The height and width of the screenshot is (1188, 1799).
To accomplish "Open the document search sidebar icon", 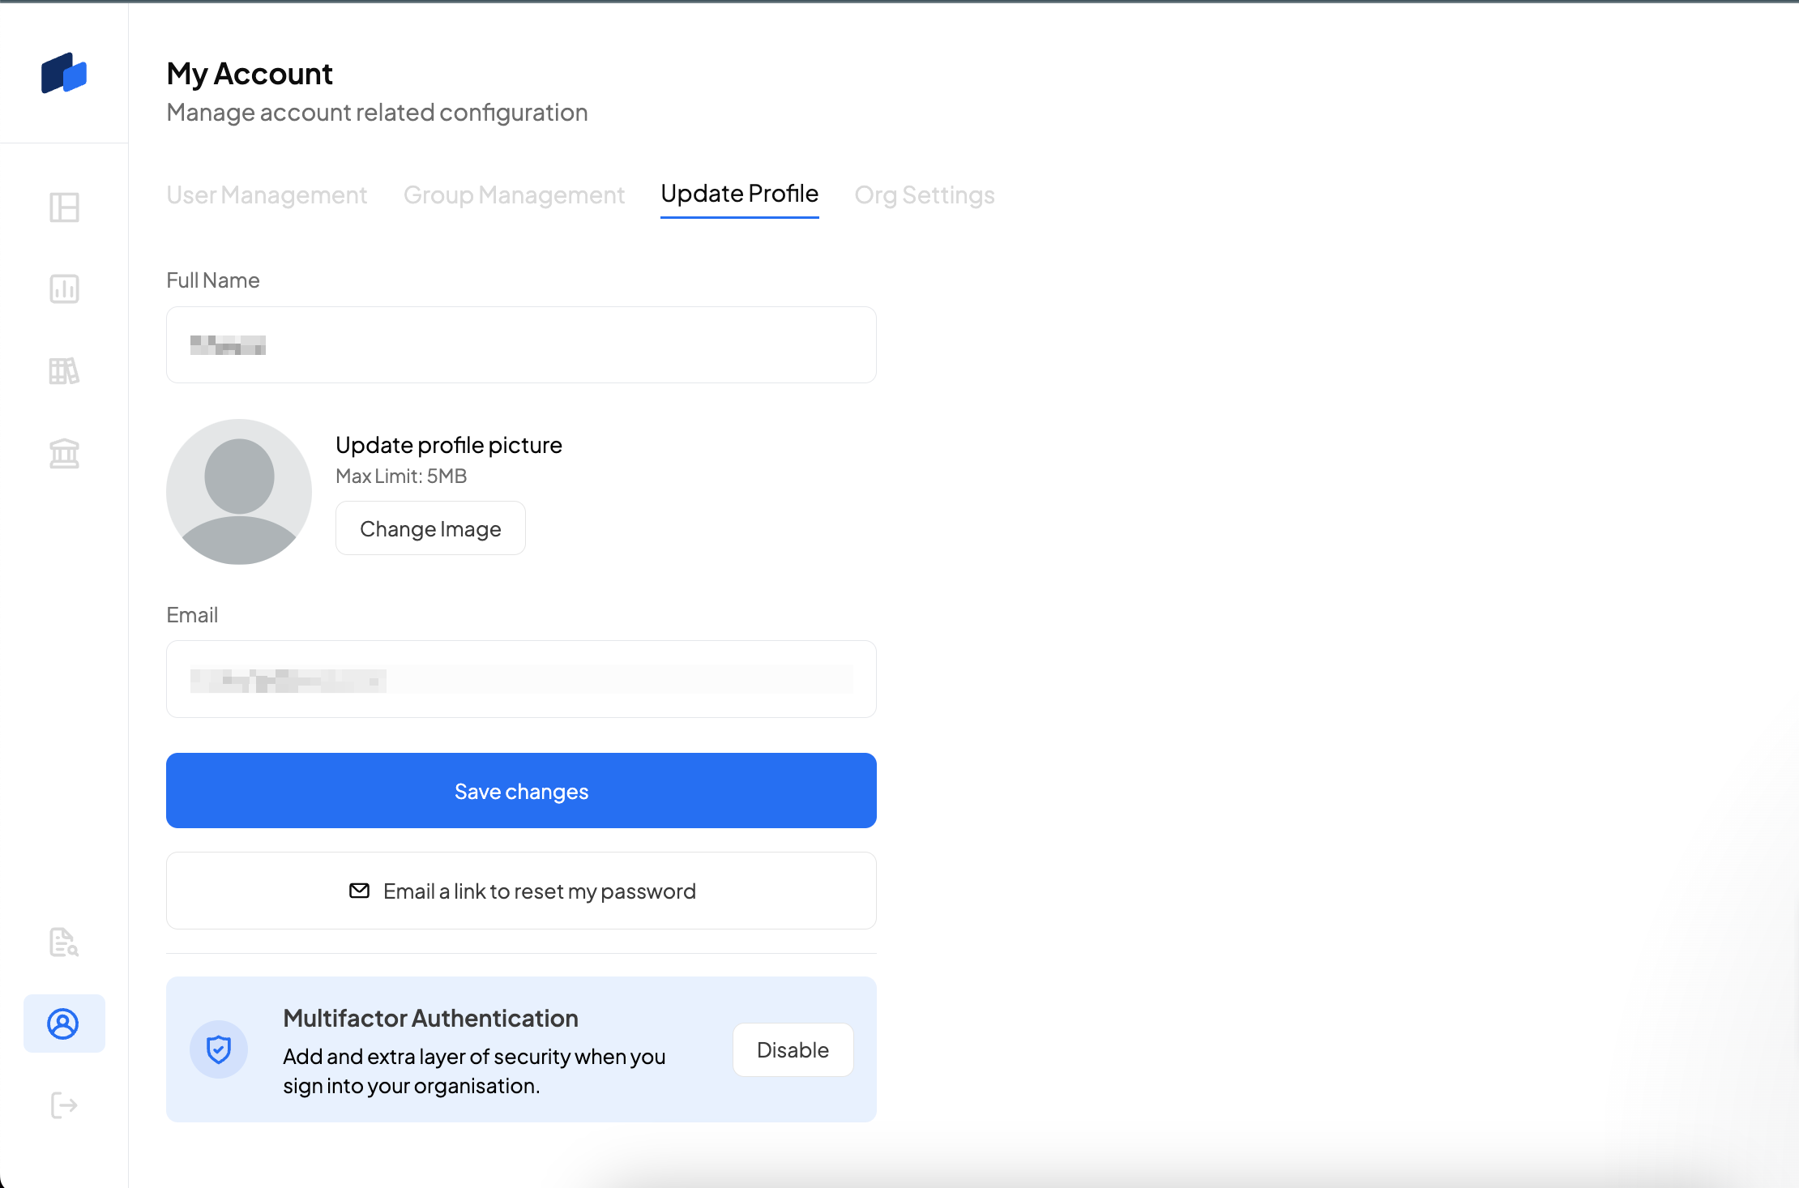I will [64, 942].
